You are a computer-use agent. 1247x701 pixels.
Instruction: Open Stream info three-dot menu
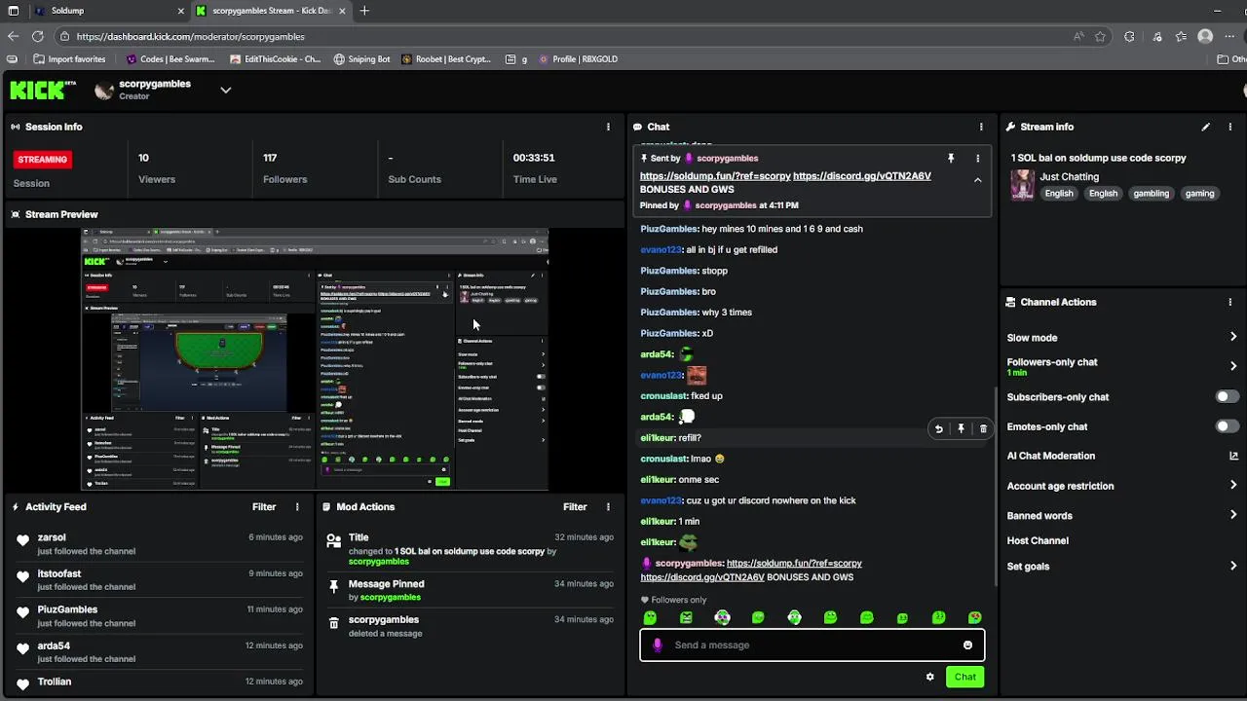click(x=1230, y=127)
